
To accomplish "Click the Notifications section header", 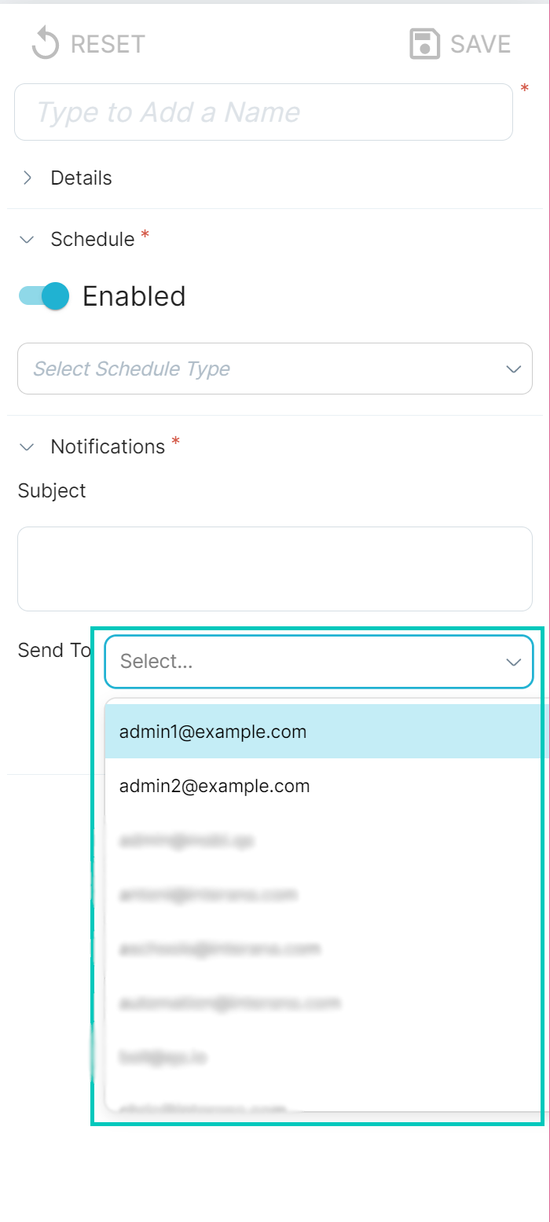I will tap(108, 446).
